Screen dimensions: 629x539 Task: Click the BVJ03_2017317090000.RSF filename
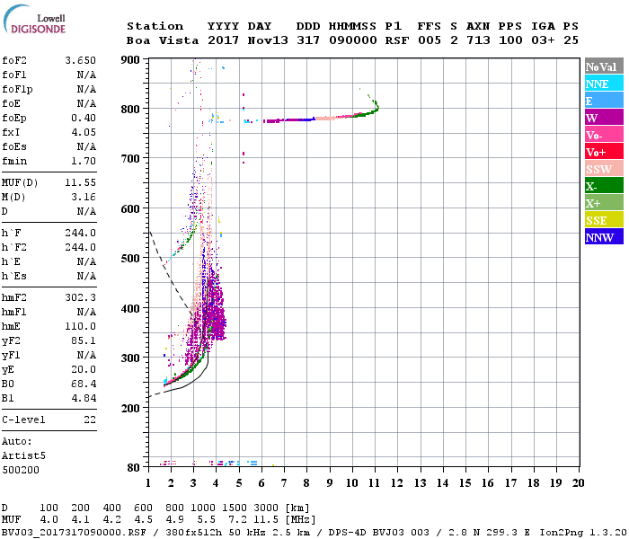click(x=74, y=533)
